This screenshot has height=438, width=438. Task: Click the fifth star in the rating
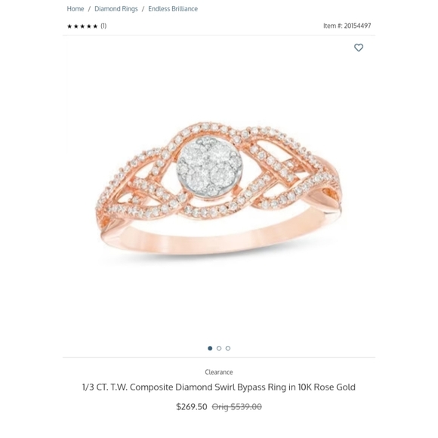coord(95,26)
